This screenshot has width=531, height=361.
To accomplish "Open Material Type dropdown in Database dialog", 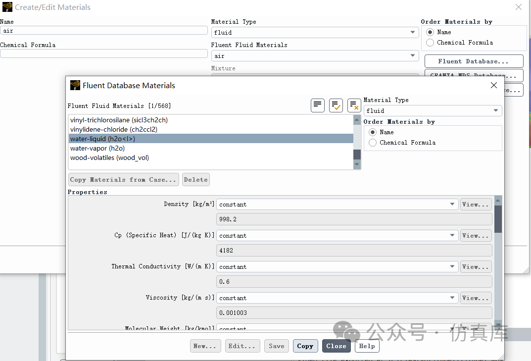I will (x=433, y=111).
